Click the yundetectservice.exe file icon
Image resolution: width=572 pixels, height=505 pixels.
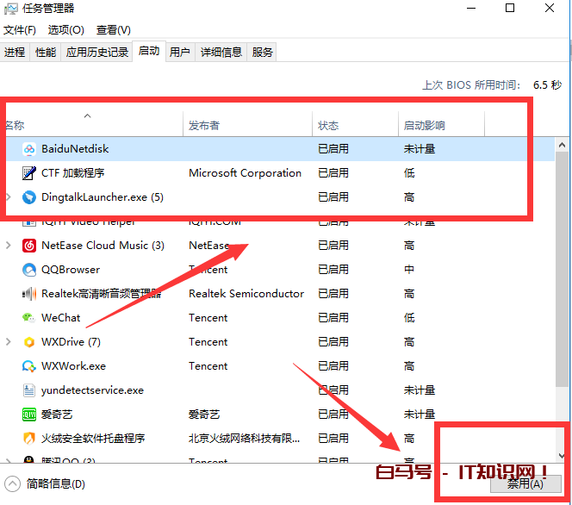click(29, 390)
